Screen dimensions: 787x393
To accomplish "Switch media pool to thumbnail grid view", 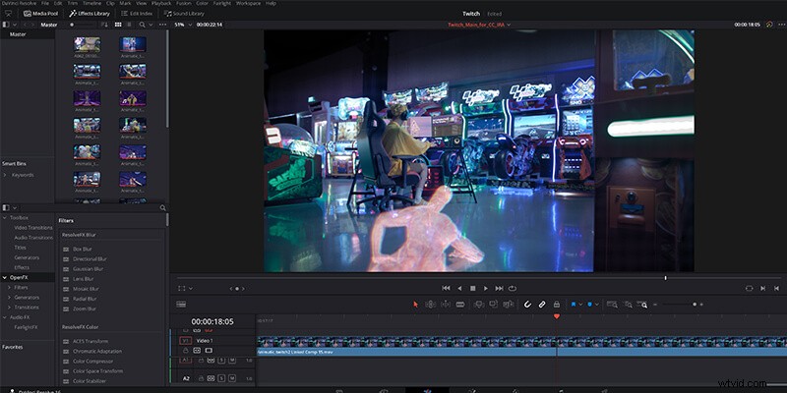I will pos(118,25).
